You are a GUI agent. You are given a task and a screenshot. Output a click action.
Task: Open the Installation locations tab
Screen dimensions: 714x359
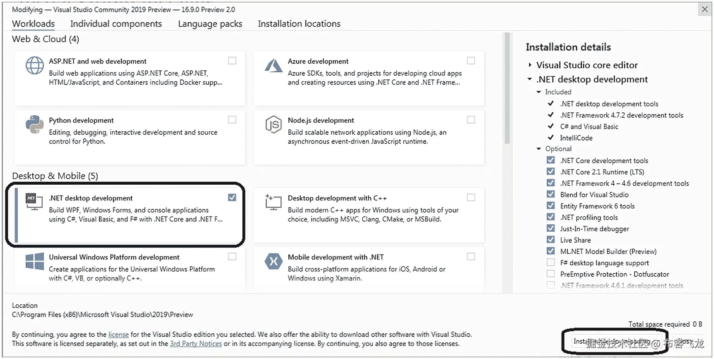pyautogui.click(x=299, y=24)
